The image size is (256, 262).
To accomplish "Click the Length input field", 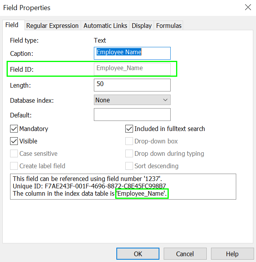I will (132, 84).
